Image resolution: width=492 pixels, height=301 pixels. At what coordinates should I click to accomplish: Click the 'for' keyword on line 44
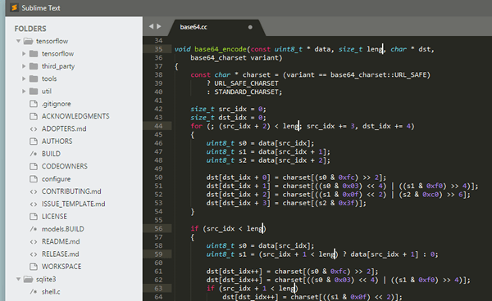[197, 126]
